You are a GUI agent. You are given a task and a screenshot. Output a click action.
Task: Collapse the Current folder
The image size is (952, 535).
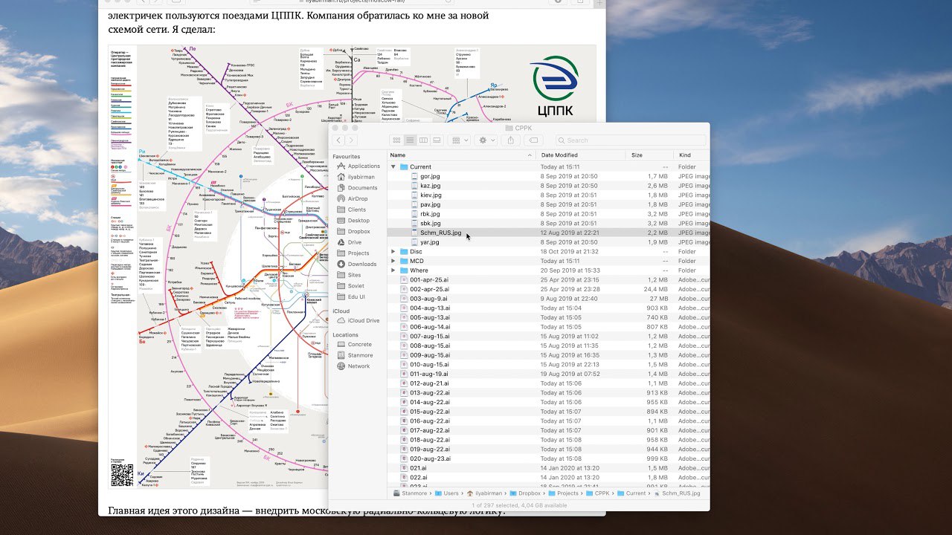[393, 167]
